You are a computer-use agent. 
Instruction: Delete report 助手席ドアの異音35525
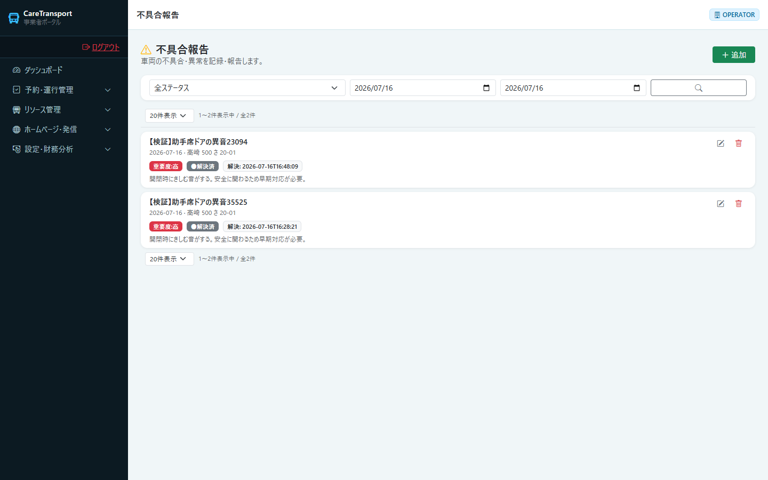pyautogui.click(x=739, y=203)
